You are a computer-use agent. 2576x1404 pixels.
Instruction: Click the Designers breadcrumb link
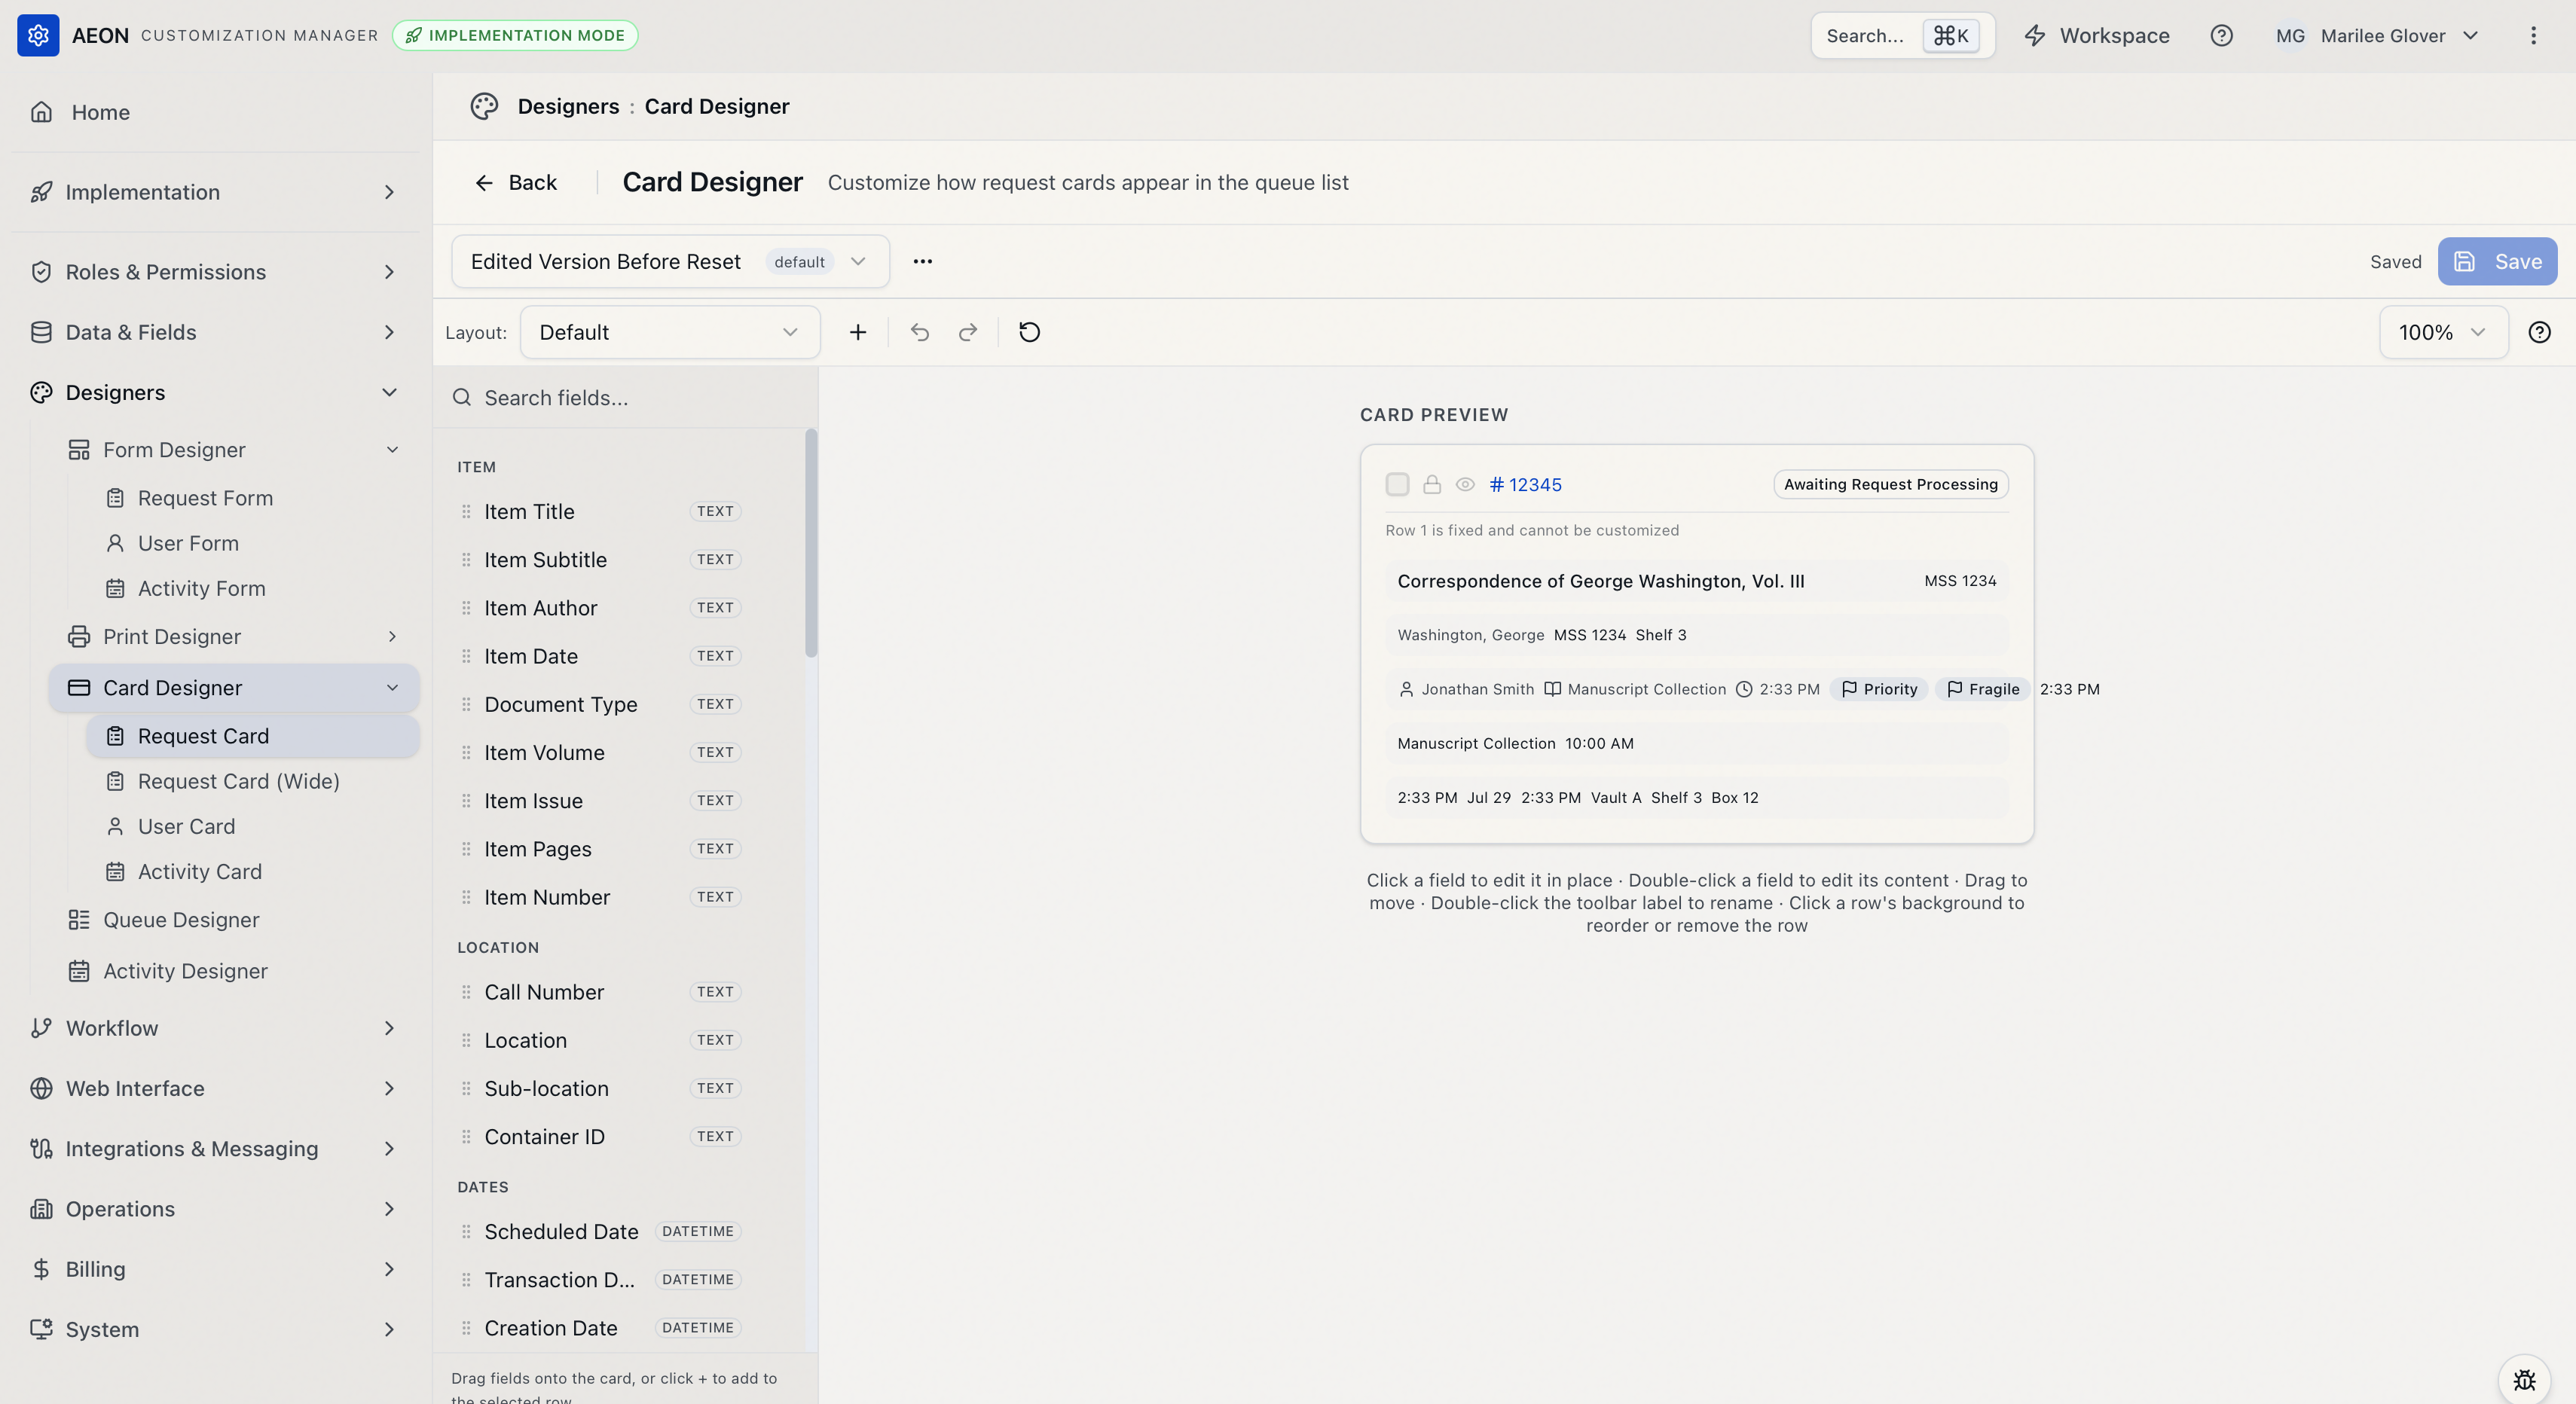568,106
